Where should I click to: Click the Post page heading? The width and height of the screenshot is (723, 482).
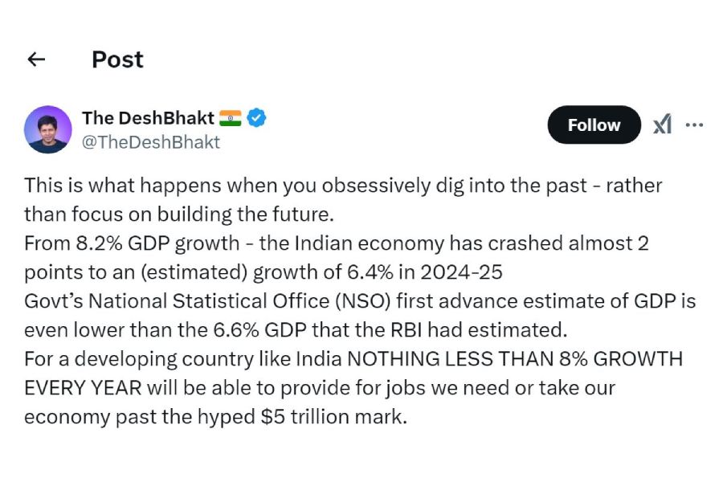point(117,59)
